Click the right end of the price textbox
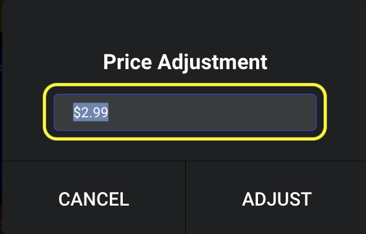The width and height of the screenshot is (366, 234). [x=308, y=112]
